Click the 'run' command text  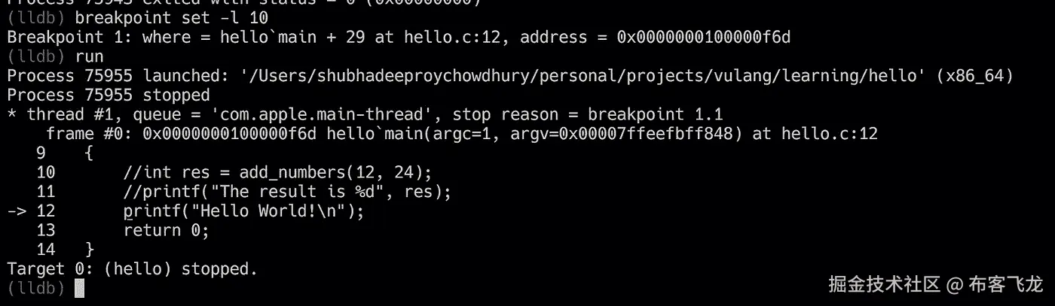click(x=90, y=56)
